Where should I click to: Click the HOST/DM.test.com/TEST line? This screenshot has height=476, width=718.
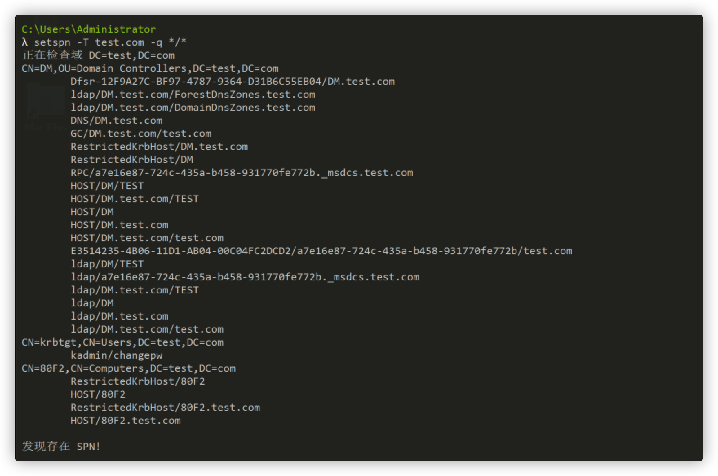pos(135,199)
